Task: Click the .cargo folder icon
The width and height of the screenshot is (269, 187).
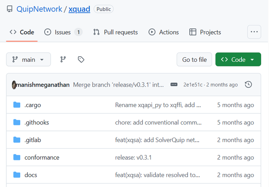Action: pyautogui.click(x=17, y=105)
